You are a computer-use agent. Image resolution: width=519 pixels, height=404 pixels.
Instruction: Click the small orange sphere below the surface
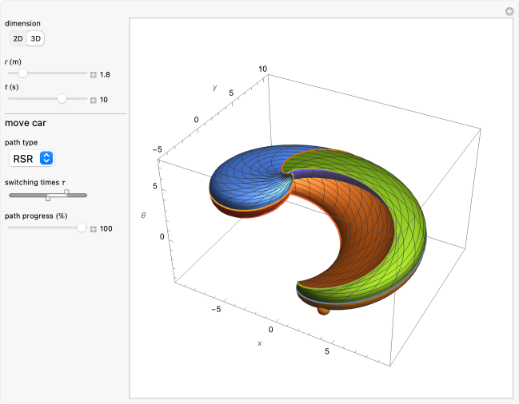pyautogui.click(x=323, y=310)
